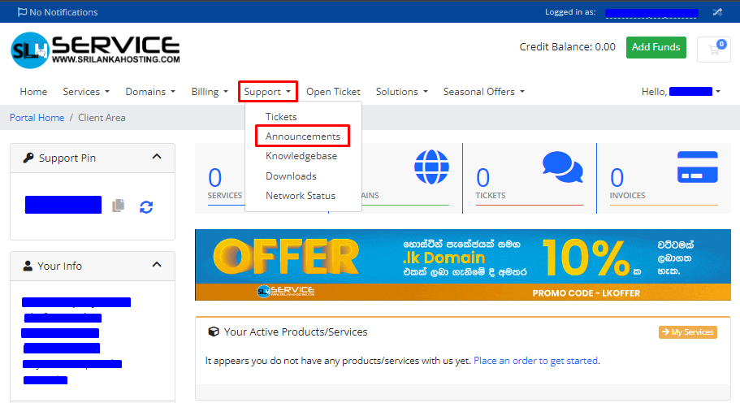Screen dimensions: 740x403
Task: Collapse the Your Info panel
Action: (x=157, y=266)
